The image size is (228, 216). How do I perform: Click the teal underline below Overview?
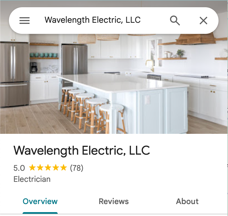(40, 213)
